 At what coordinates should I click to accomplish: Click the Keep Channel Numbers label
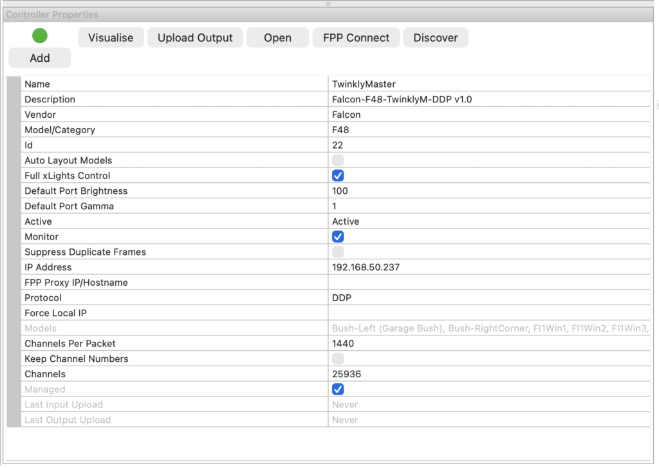[77, 359]
